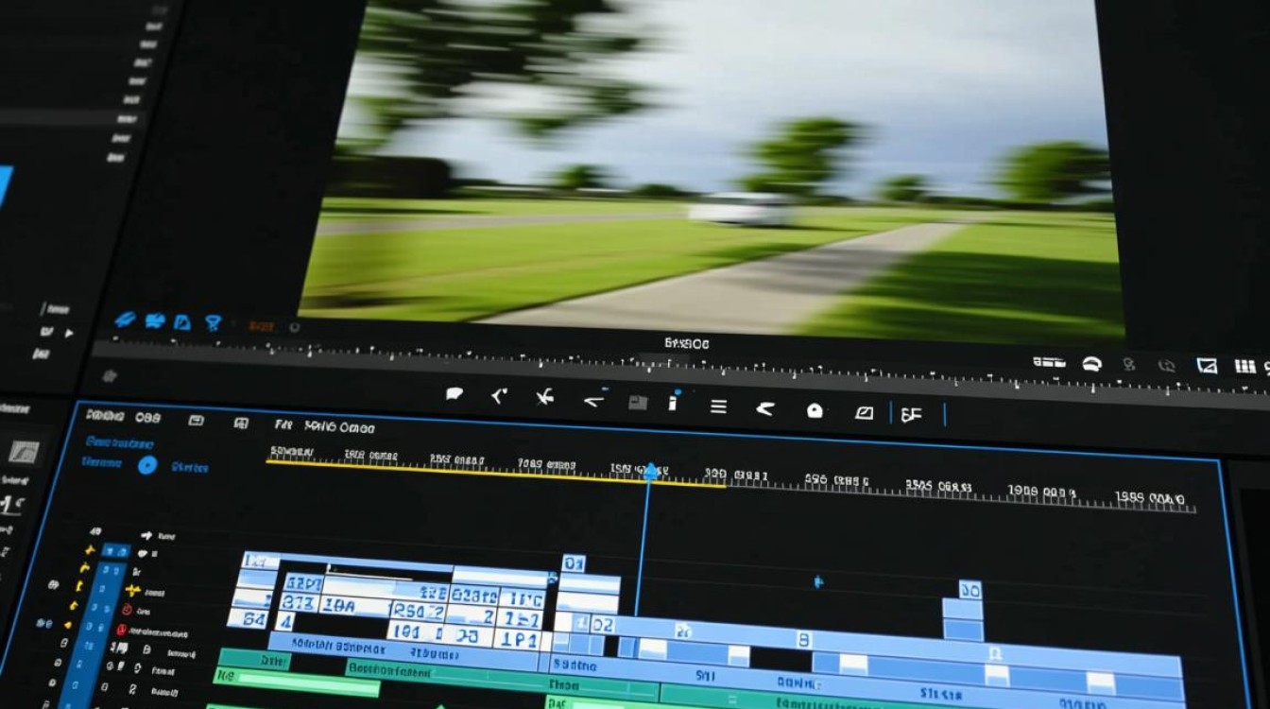
Task: Click the blue funnel-shaped icon under the preview
Action: [213, 322]
